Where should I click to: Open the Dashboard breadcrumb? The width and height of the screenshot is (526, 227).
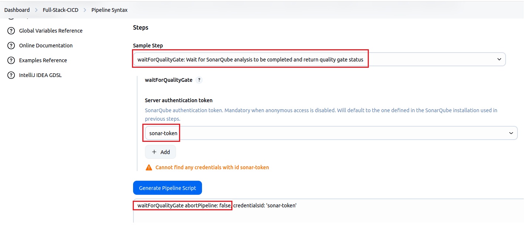[x=17, y=10]
